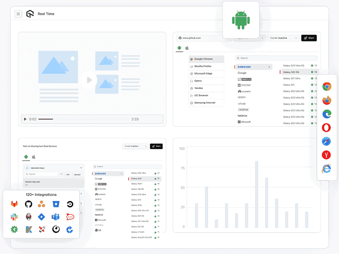This screenshot has height=254, width=339.
Task: Select Internet Explorer icon in browser dock
Action: (326, 169)
